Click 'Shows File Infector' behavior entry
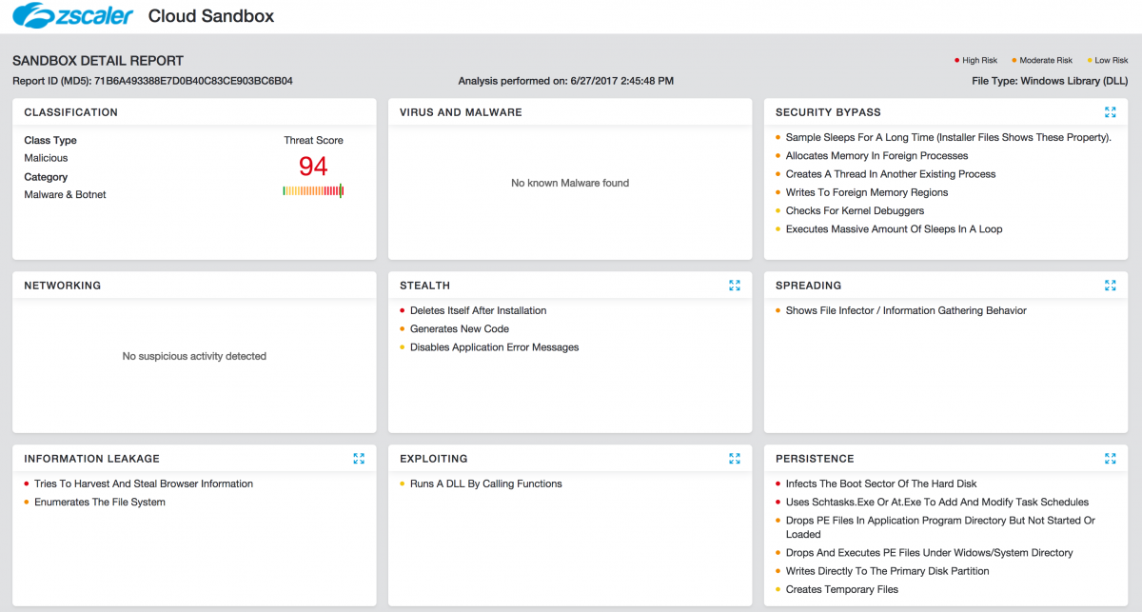1142x612 pixels. pos(906,310)
